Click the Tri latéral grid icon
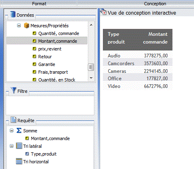Viewport: 194px width, 169px height. click(19, 146)
